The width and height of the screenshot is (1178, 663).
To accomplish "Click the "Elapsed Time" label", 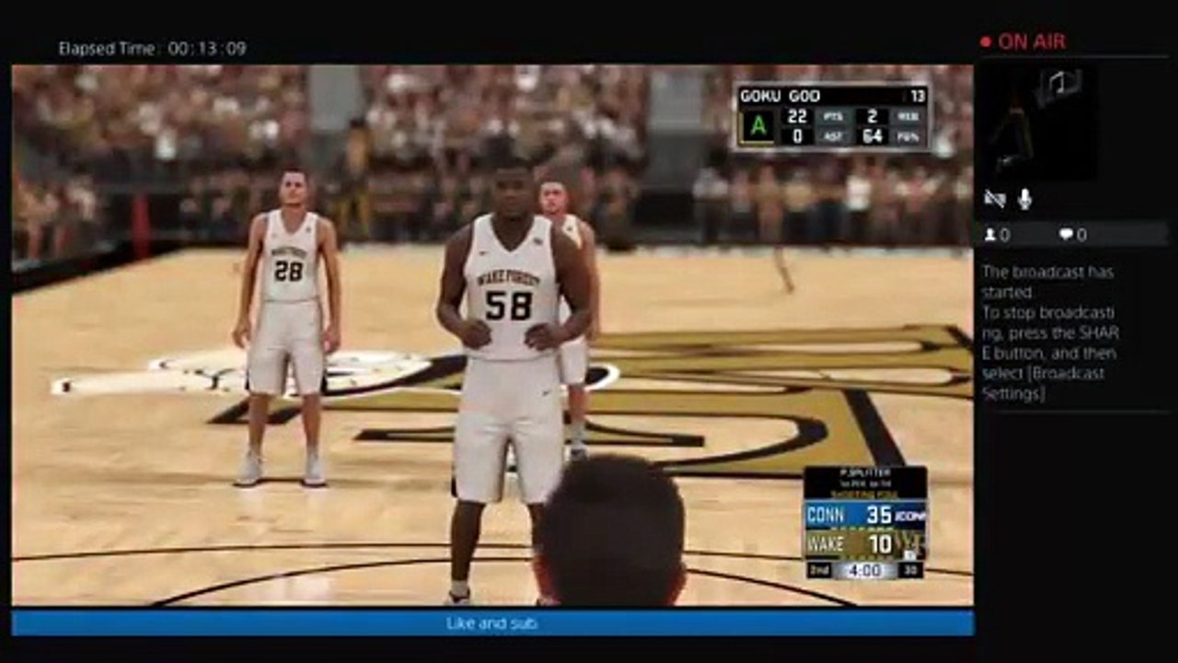I will [109, 49].
